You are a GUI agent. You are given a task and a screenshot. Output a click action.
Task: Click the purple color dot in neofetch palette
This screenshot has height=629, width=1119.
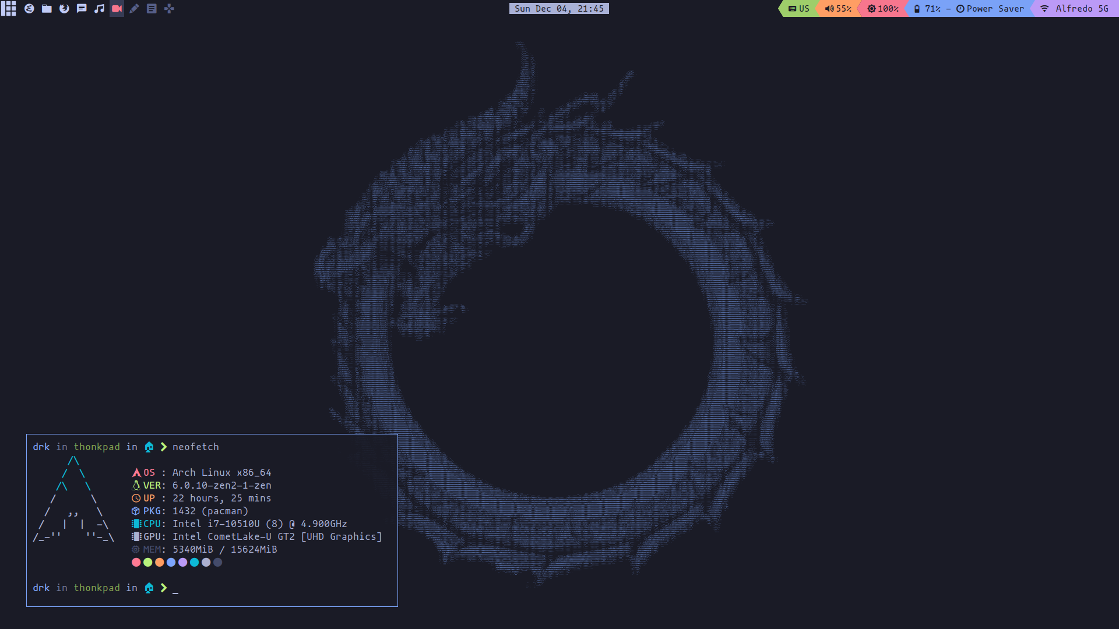coord(183,562)
